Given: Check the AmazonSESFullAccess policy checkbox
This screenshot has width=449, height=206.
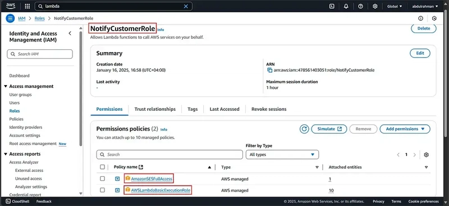Looking at the screenshot, I should pos(102,179).
